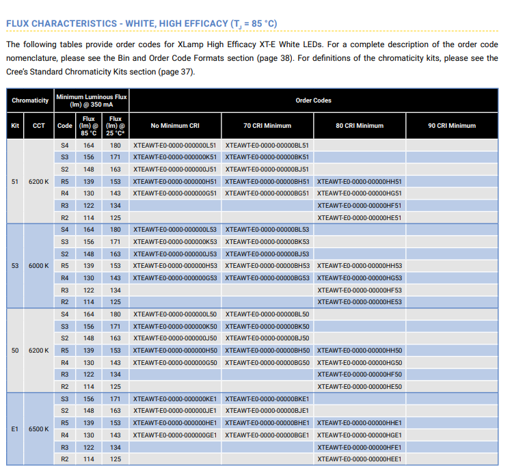This screenshot has width=512, height=475.
Task: Select order code XTEAWT-E0-0000-00000BL50
Action: point(267,314)
